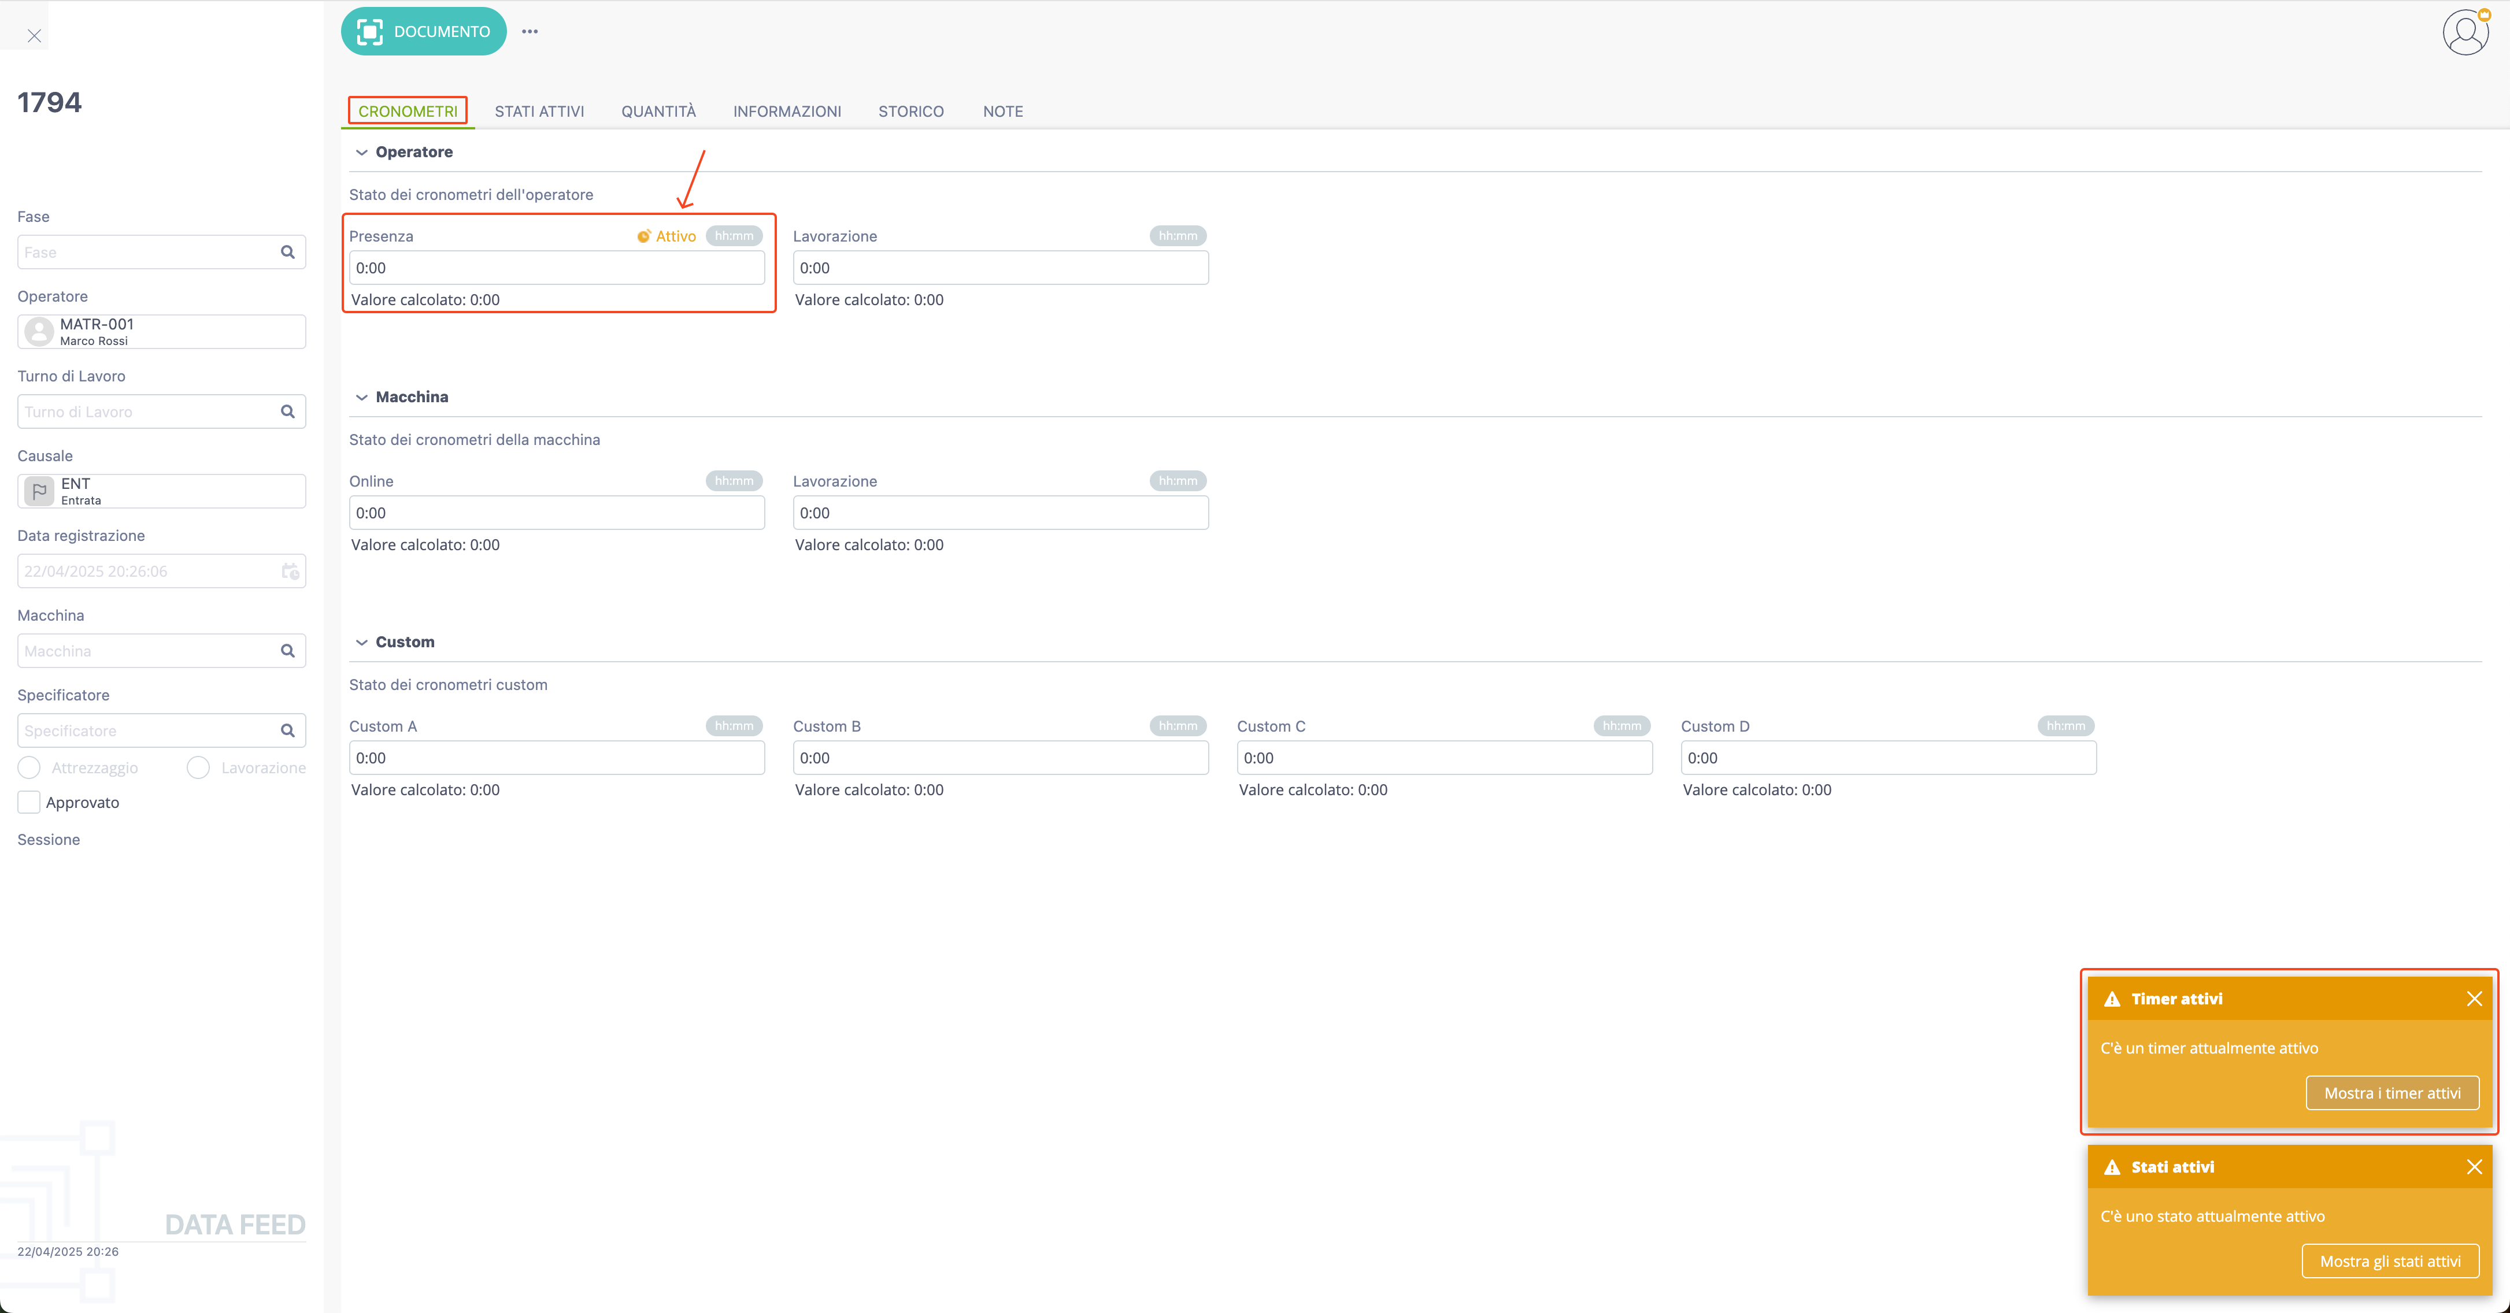Search icon in the Fase field
The width and height of the screenshot is (2510, 1313).
[287, 253]
